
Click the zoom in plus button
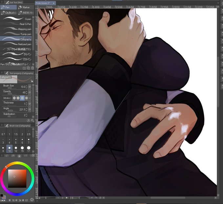click(63, 198)
